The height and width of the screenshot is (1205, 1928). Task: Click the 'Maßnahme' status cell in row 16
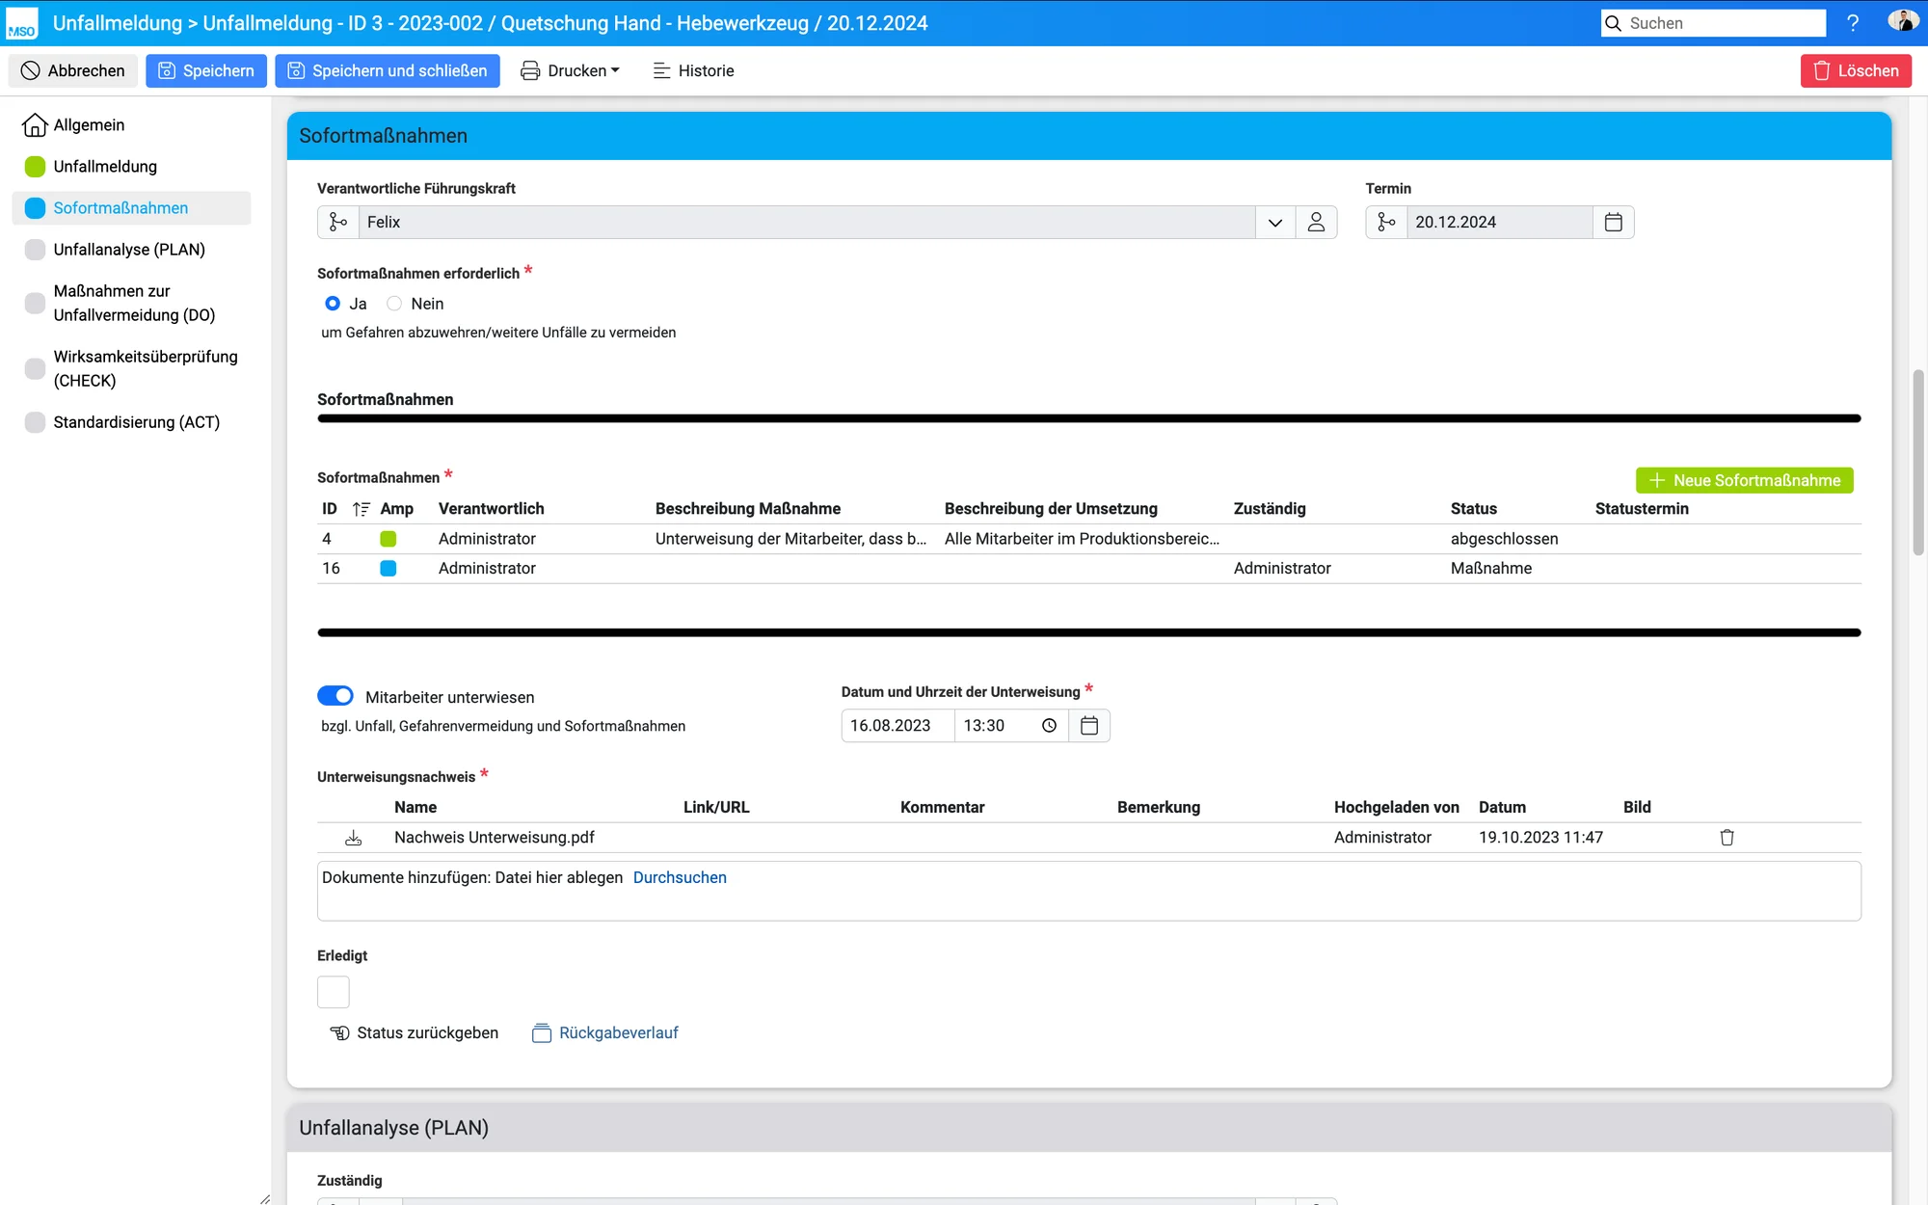tap(1491, 569)
